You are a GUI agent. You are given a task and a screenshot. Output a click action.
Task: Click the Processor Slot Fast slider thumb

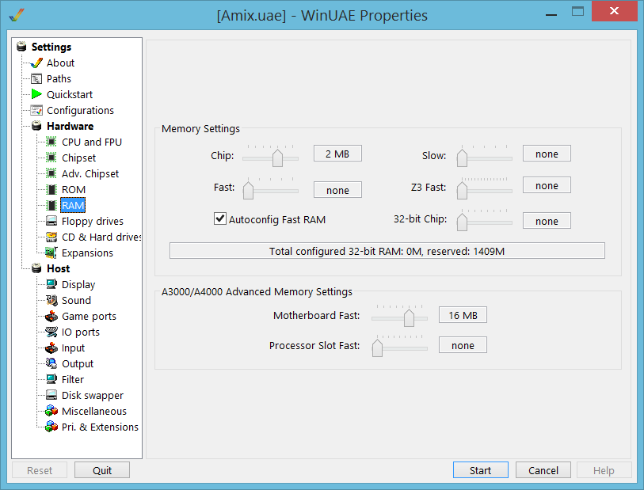pyautogui.click(x=377, y=348)
